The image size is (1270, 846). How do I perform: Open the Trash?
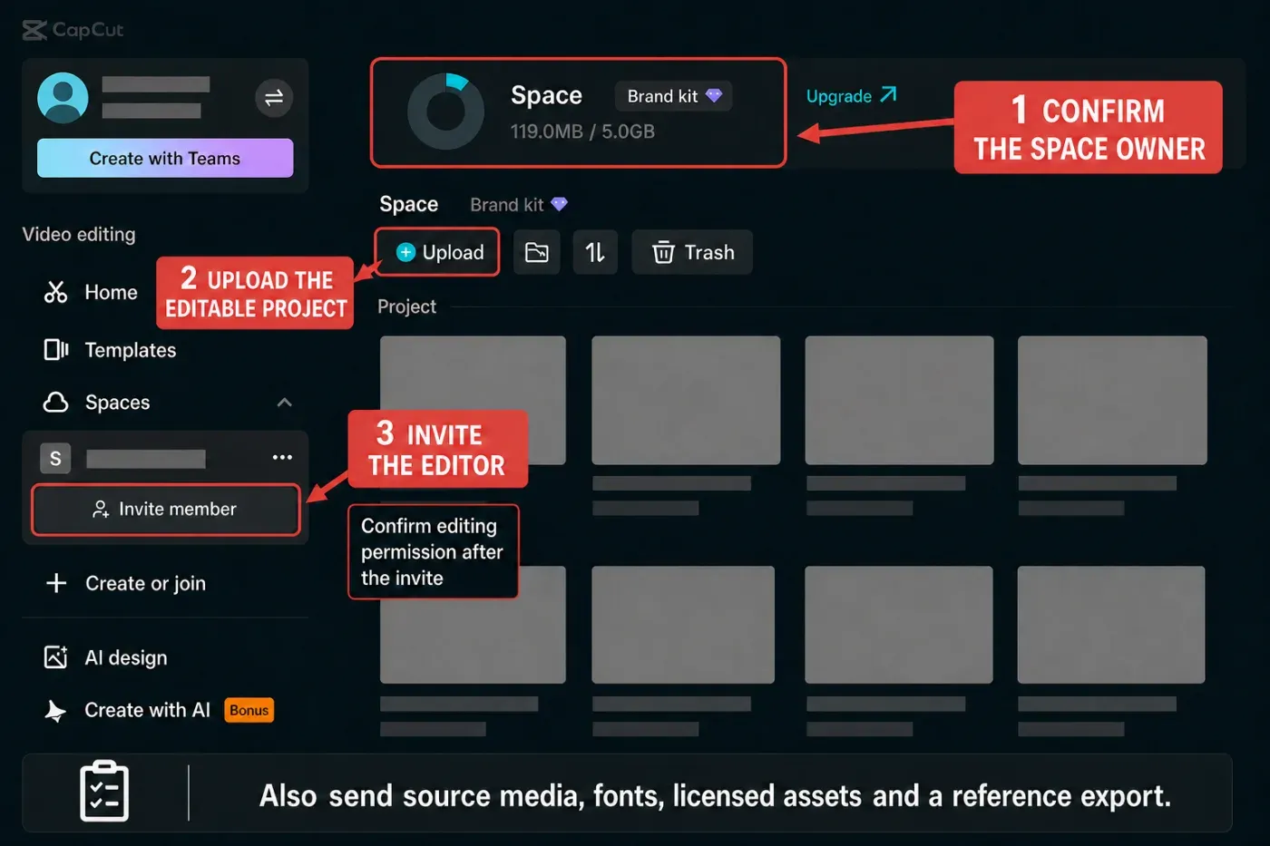(x=692, y=252)
